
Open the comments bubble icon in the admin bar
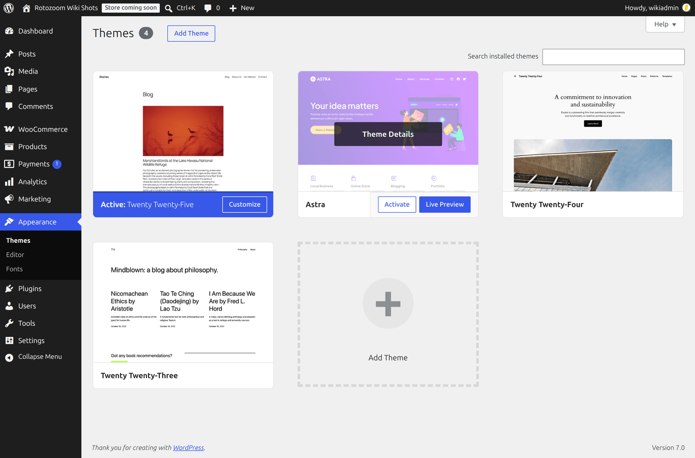click(x=208, y=8)
